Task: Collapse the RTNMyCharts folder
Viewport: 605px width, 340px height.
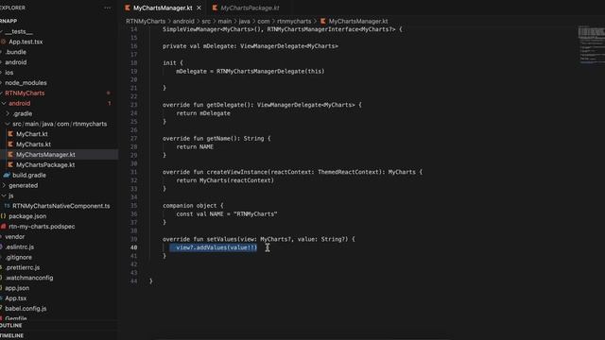Action: [25, 93]
